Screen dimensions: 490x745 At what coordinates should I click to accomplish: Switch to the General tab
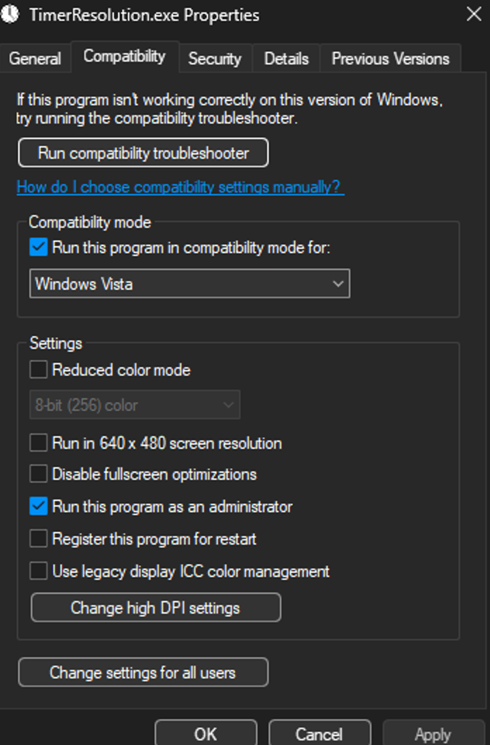[35, 59]
